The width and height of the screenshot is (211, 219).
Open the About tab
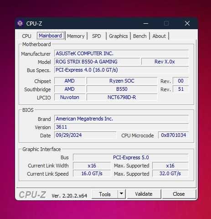[159, 36]
